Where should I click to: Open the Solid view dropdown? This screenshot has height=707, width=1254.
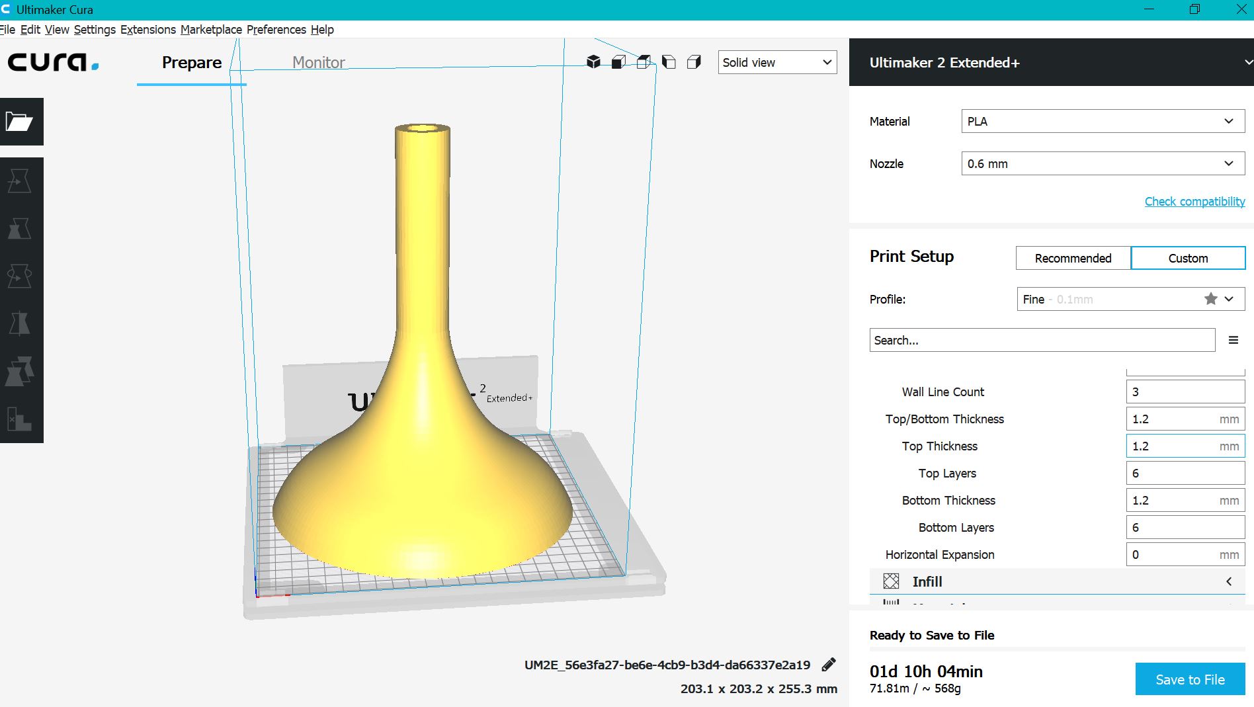pyautogui.click(x=777, y=62)
